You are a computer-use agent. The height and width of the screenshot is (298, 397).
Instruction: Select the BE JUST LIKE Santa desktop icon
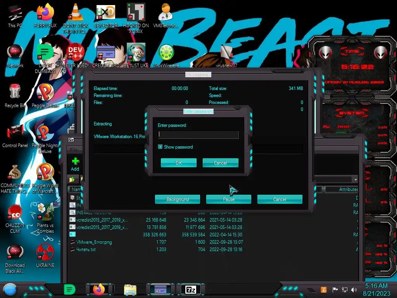click(x=136, y=56)
